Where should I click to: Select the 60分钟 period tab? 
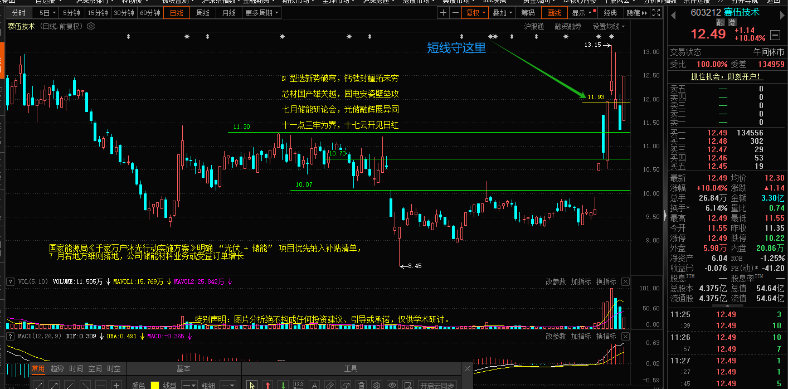tap(150, 13)
